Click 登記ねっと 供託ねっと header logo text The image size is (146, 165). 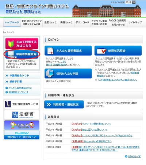click(23, 12)
